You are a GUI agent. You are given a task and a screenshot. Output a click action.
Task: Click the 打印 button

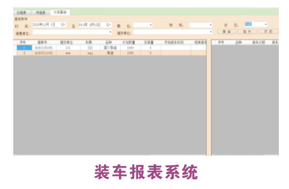[x=268, y=31]
